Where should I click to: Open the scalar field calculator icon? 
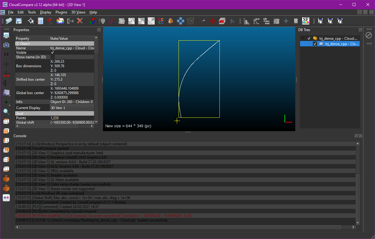[296, 21]
